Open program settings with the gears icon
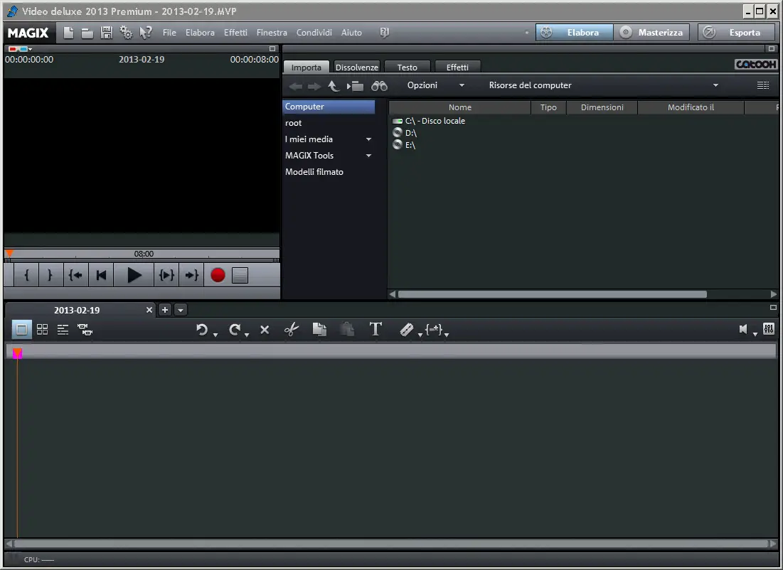The height and width of the screenshot is (570, 783). tap(127, 33)
